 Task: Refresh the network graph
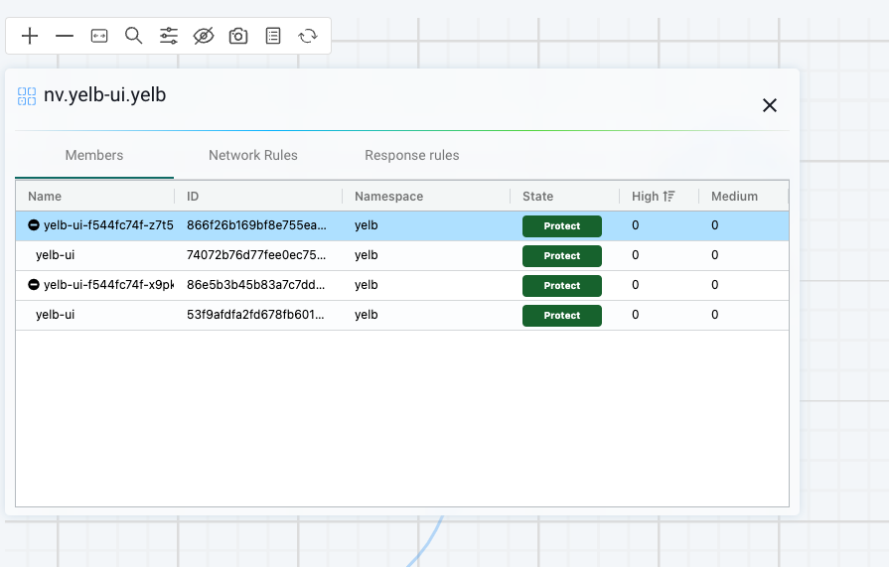(x=308, y=36)
